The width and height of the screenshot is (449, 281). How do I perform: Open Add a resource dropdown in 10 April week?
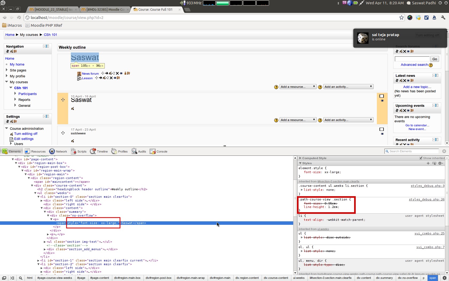pyautogui.click(x=298, y=120)
